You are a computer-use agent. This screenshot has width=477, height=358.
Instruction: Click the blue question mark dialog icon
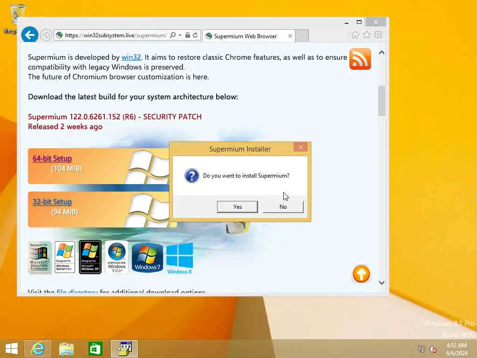[191, 176]
